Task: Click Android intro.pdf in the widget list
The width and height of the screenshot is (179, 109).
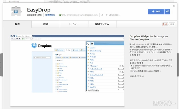Action: coord(96,69)
